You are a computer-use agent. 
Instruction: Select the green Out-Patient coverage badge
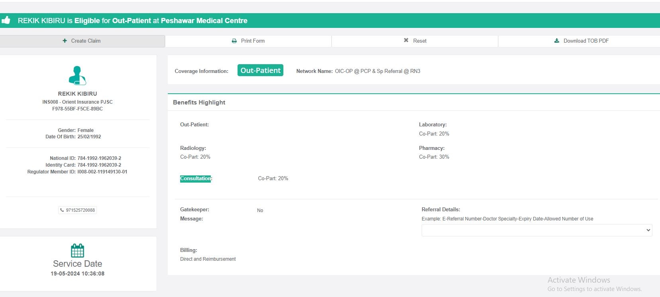click(260, 71)
